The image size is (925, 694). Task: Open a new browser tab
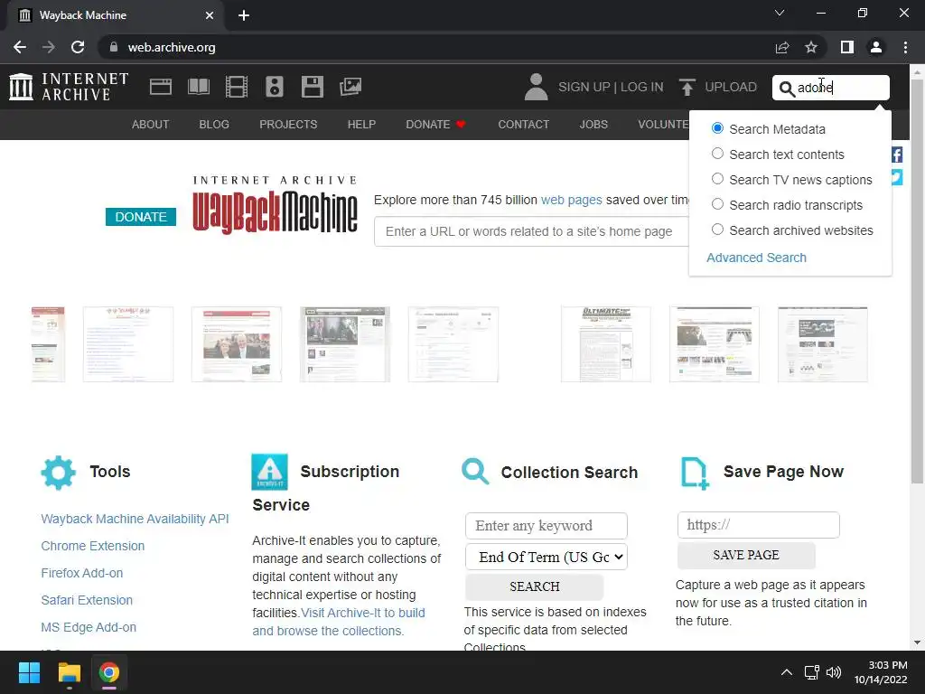(244, 15)
